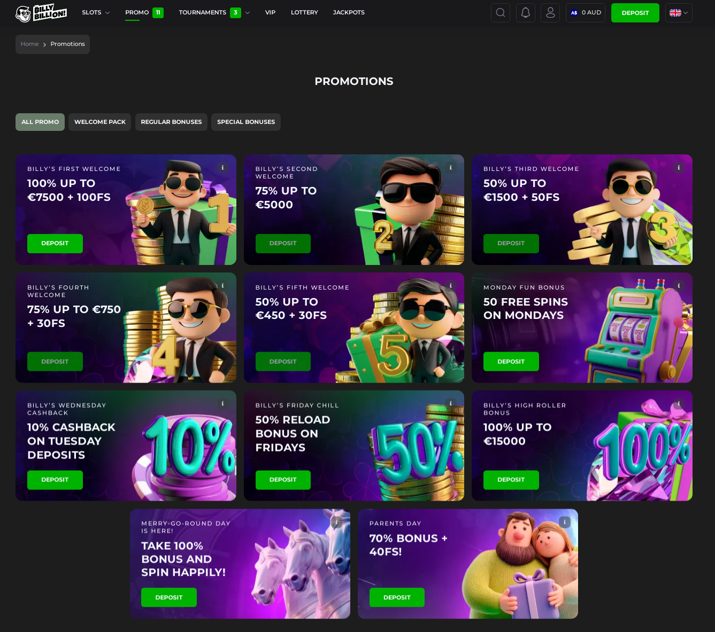Go to Home via breadcrumb link
Image resolution: width=715 pixels, height=632 pixels.
point(29,44)
